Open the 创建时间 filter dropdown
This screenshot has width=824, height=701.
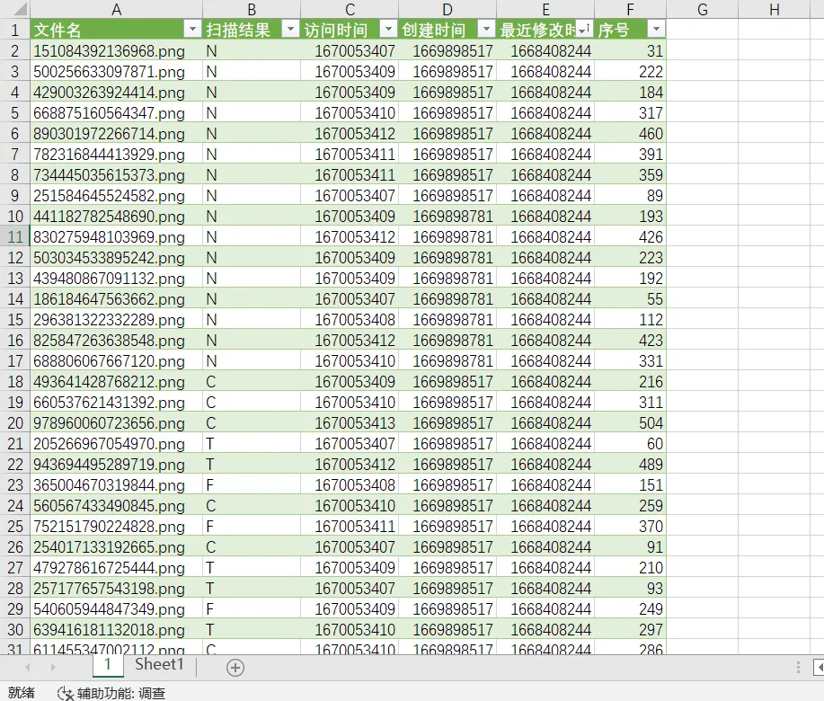click(486, 30)
